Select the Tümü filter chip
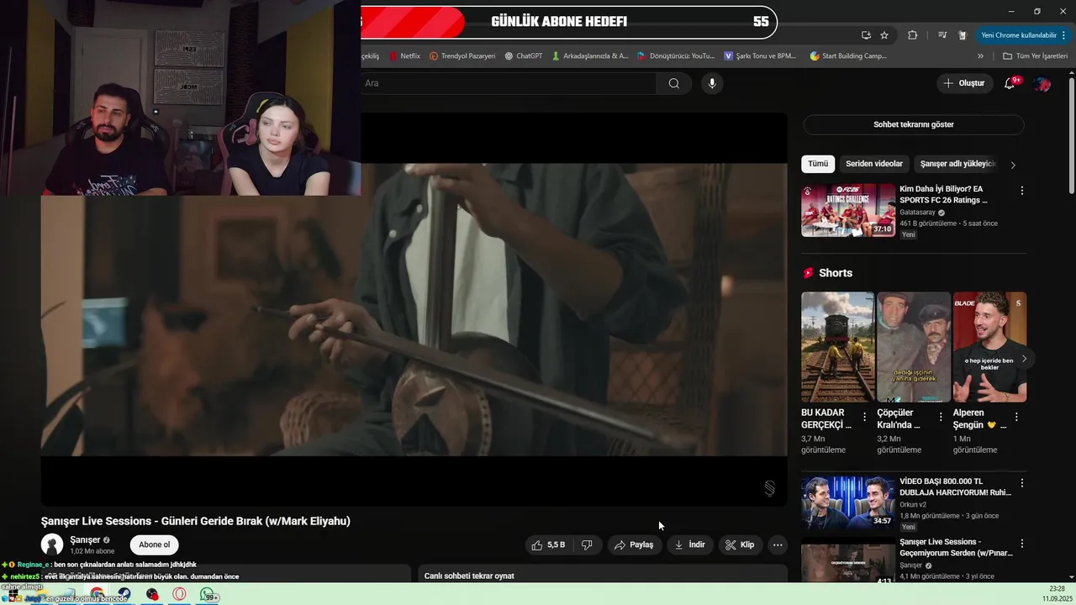The width and height of the screenshot is (1076, 605). 818,164
